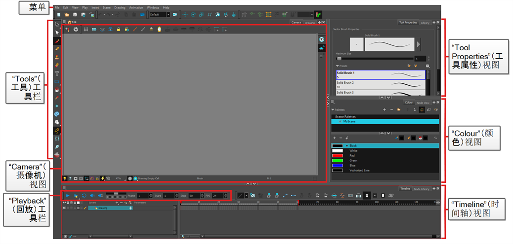Screen dimensions: 513x244
Task: Toggle sound playback speaker icon
Action: pos(91,196)
